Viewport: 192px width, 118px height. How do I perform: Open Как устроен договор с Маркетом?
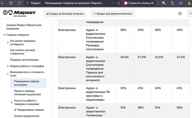point(23,52)
